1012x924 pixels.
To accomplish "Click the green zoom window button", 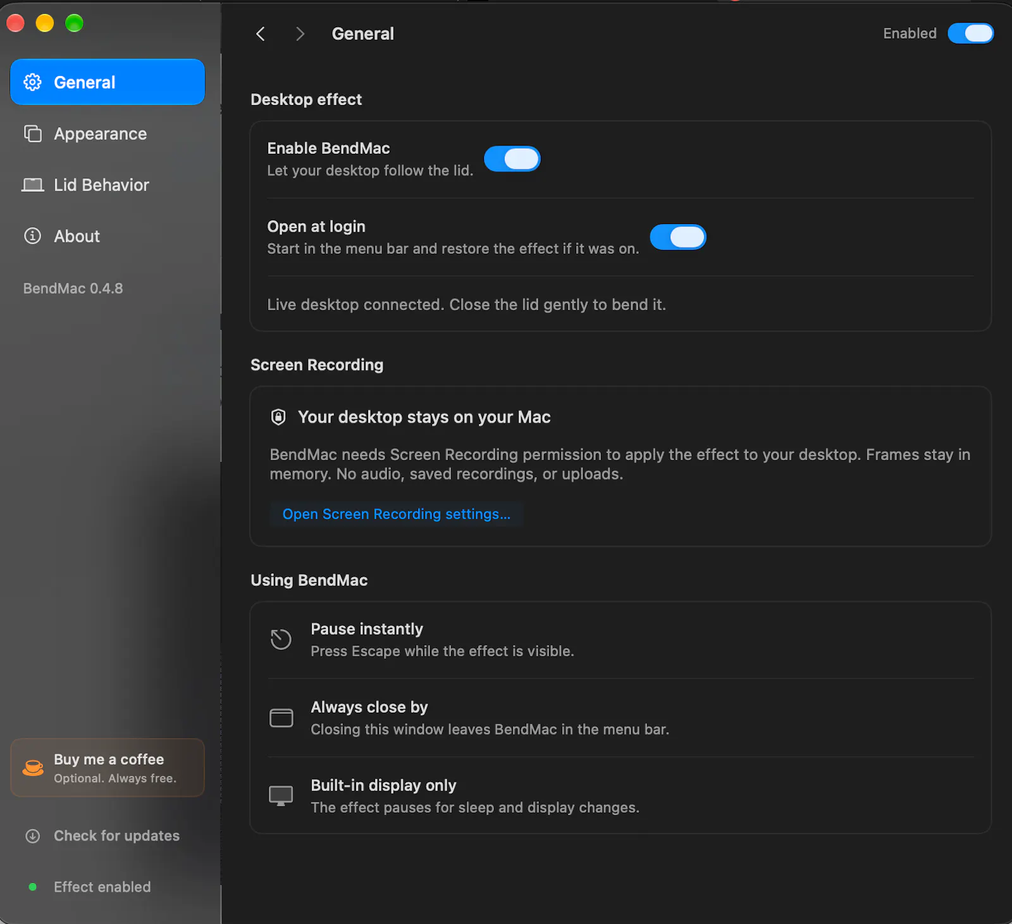I will coord(75,23).
